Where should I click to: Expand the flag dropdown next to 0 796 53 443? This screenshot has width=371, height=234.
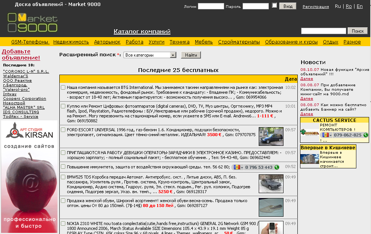pyautogui.click(x=242, y=168)
